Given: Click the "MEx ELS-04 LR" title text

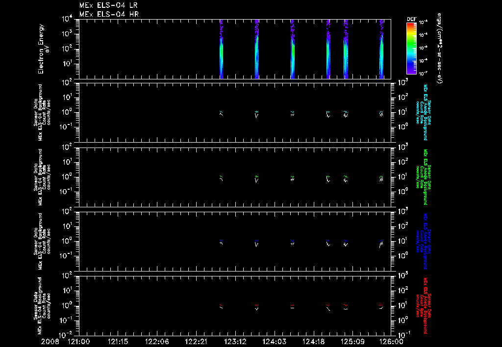Looking at the screenshot, I should coord(108,5).
